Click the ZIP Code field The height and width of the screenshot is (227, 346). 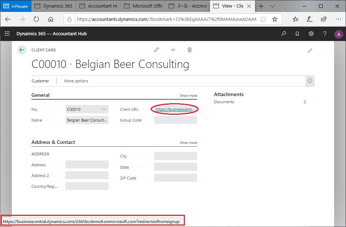point(176,178)
